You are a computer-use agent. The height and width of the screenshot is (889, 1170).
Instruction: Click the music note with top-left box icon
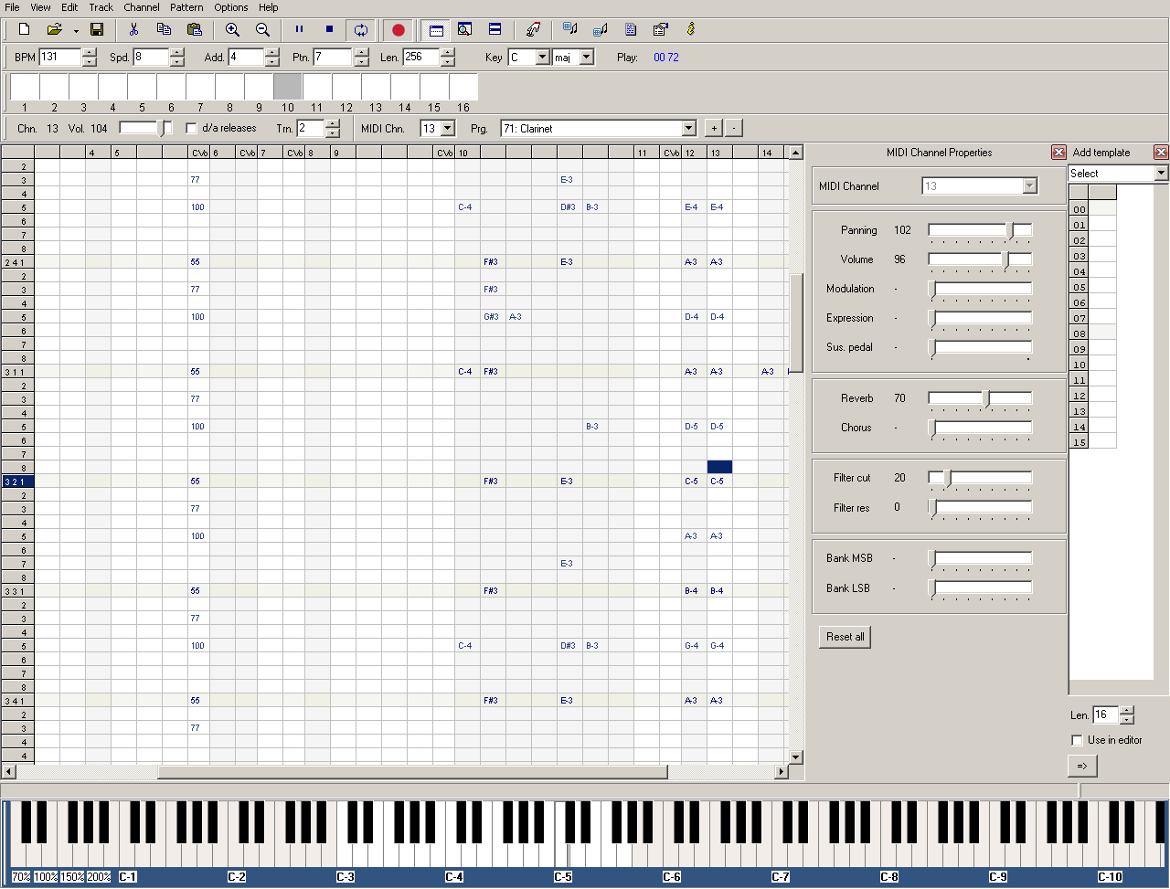click(570, 29)
